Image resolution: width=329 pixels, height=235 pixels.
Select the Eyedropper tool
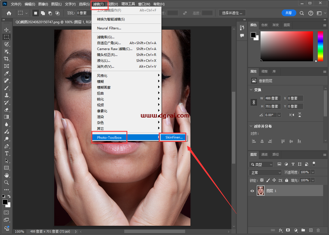click(6, 74)
